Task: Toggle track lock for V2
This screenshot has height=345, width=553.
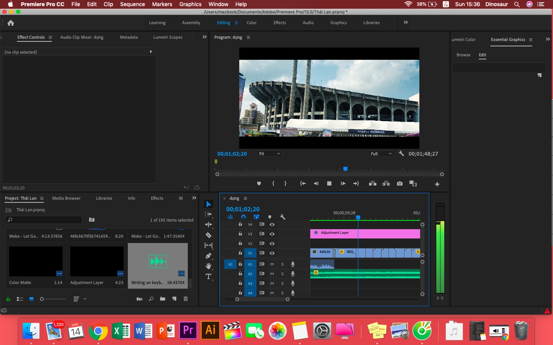Action: coord(240,243)
